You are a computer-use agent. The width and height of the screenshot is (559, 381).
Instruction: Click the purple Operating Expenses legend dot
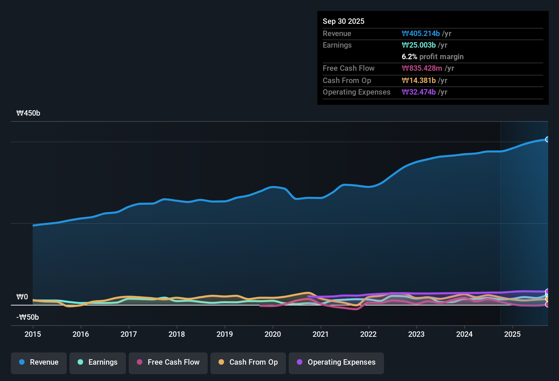[300, 362]
